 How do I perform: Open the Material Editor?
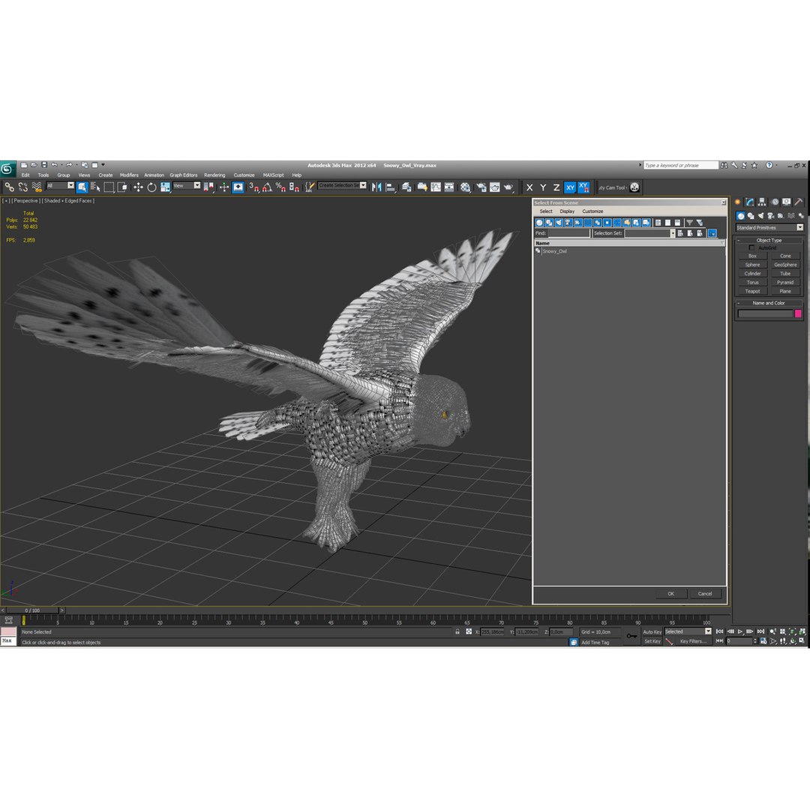[x=466, y=187]
